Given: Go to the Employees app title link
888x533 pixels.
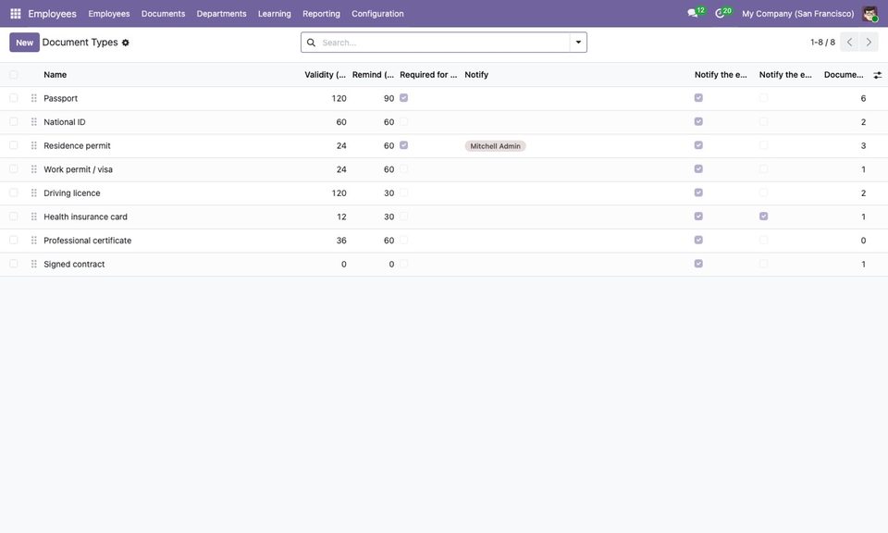Looking at the screenshot, I should pyautogui.click(x=52, y=14).
